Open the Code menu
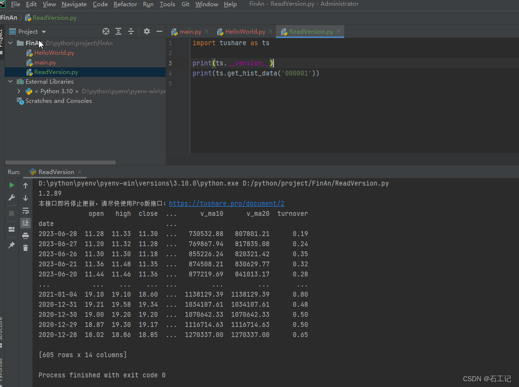The width and height of the screenshot is (519, 387). [100, 4]
